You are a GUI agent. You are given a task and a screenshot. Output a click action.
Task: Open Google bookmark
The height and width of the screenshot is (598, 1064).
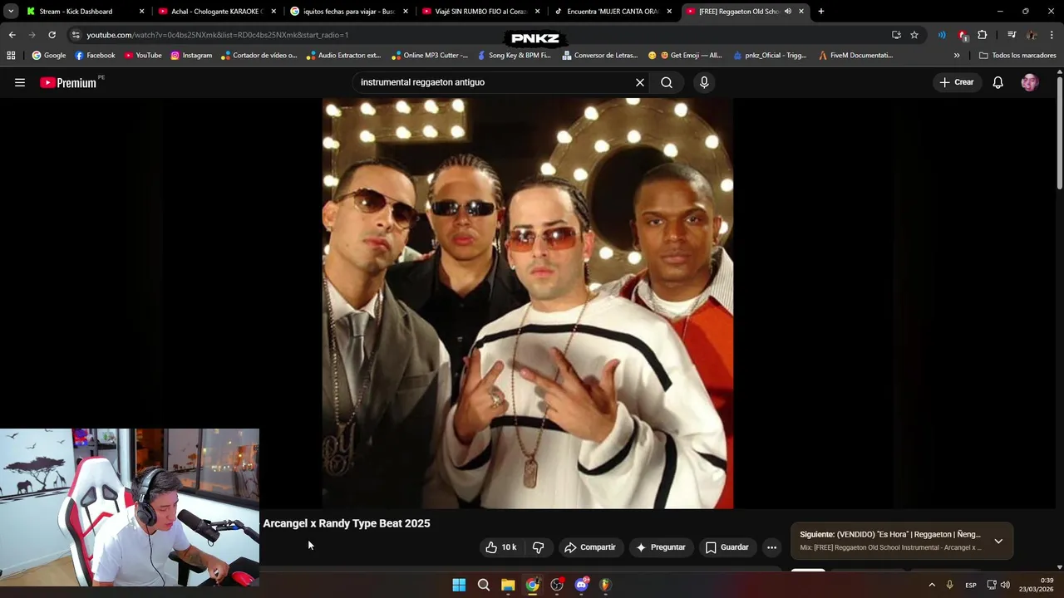tap(49, 56)
